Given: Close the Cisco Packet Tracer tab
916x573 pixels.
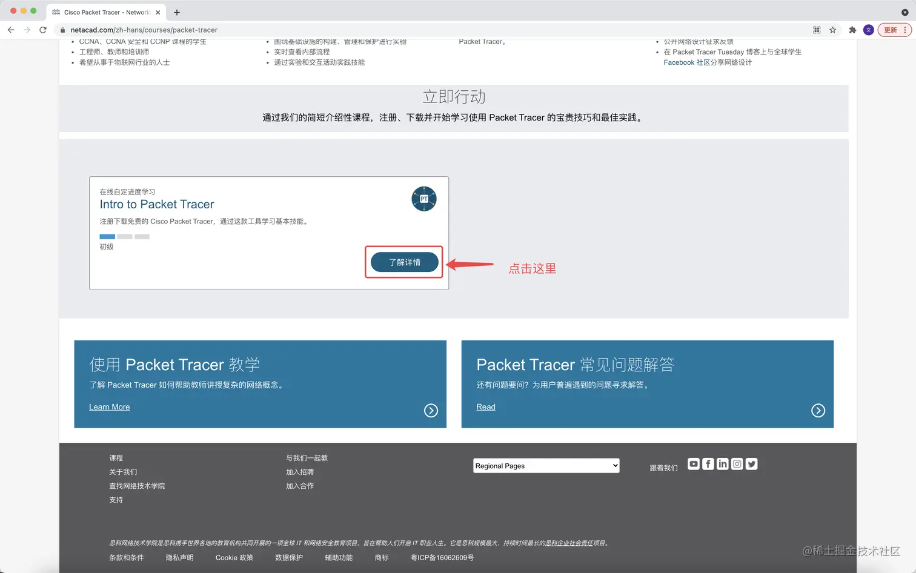Looking at the screenshot, I should [x=158, y=12].
